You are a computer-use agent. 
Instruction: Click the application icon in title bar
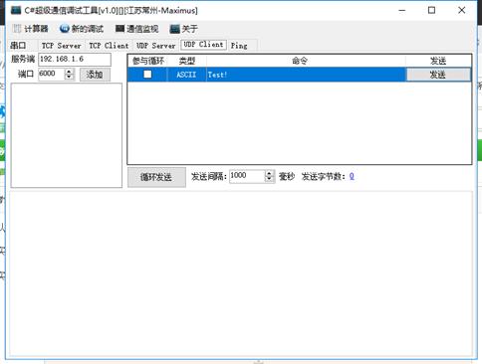tap(16, 10)
